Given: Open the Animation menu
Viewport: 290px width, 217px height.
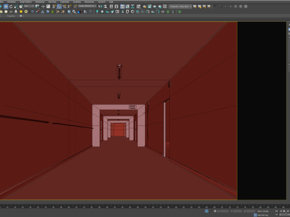Looking at the screenshot, I should [11, 2].
